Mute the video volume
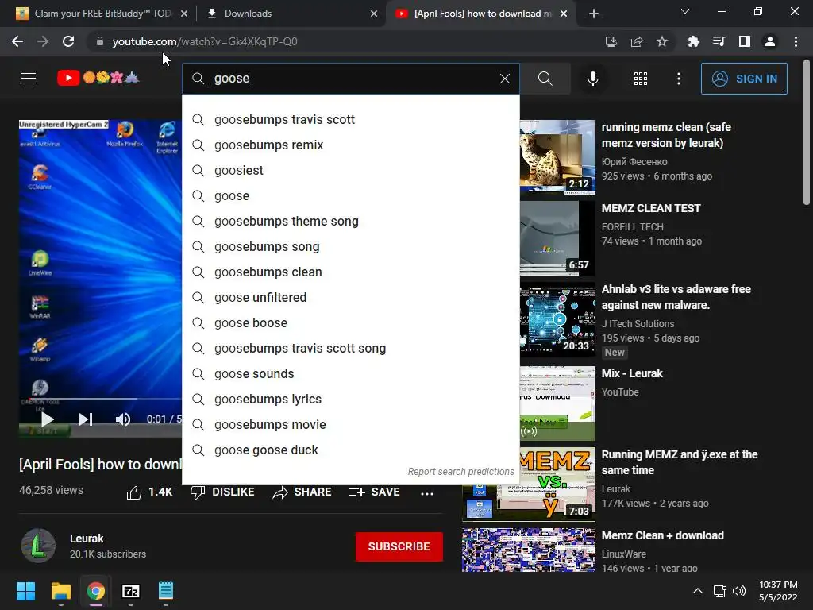The height and width of the screenshot is (610, 813). pyautogui.click(x=123, y=419)
